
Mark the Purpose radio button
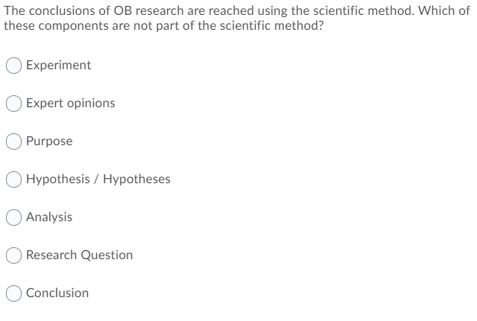pos(13,142)
